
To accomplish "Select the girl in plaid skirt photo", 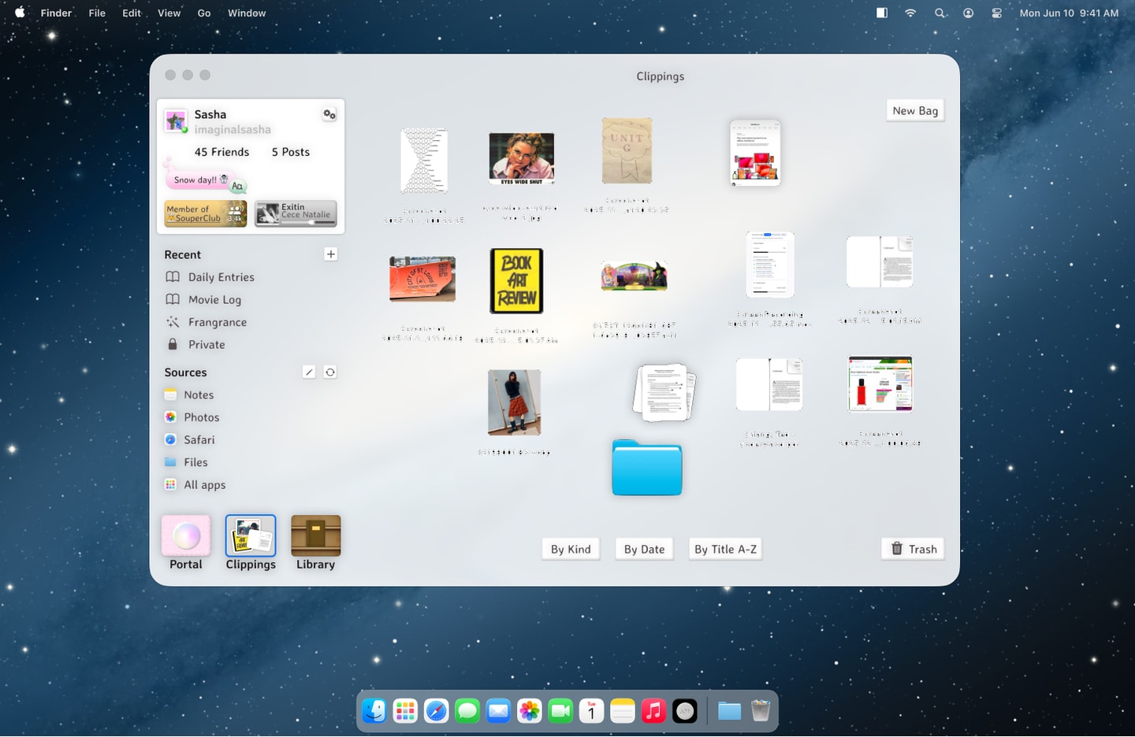I will tap(515, 402).
